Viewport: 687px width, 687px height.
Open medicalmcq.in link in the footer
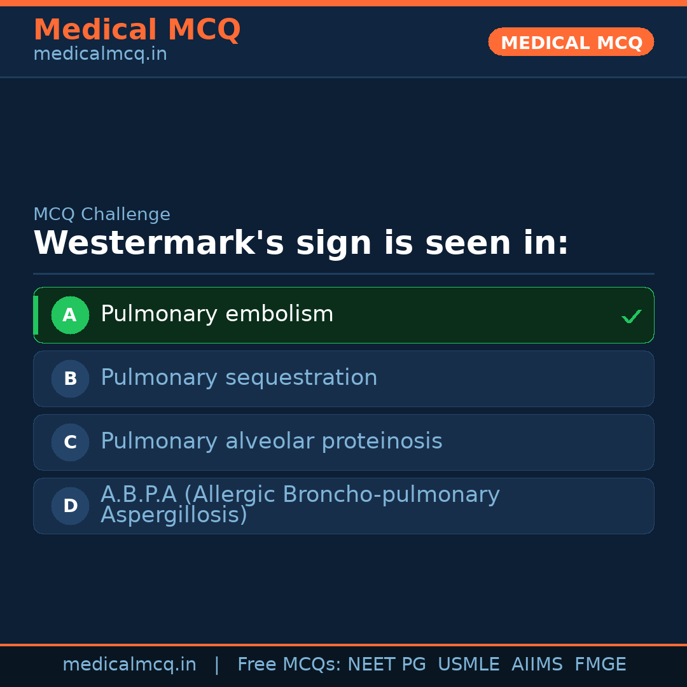129,665
